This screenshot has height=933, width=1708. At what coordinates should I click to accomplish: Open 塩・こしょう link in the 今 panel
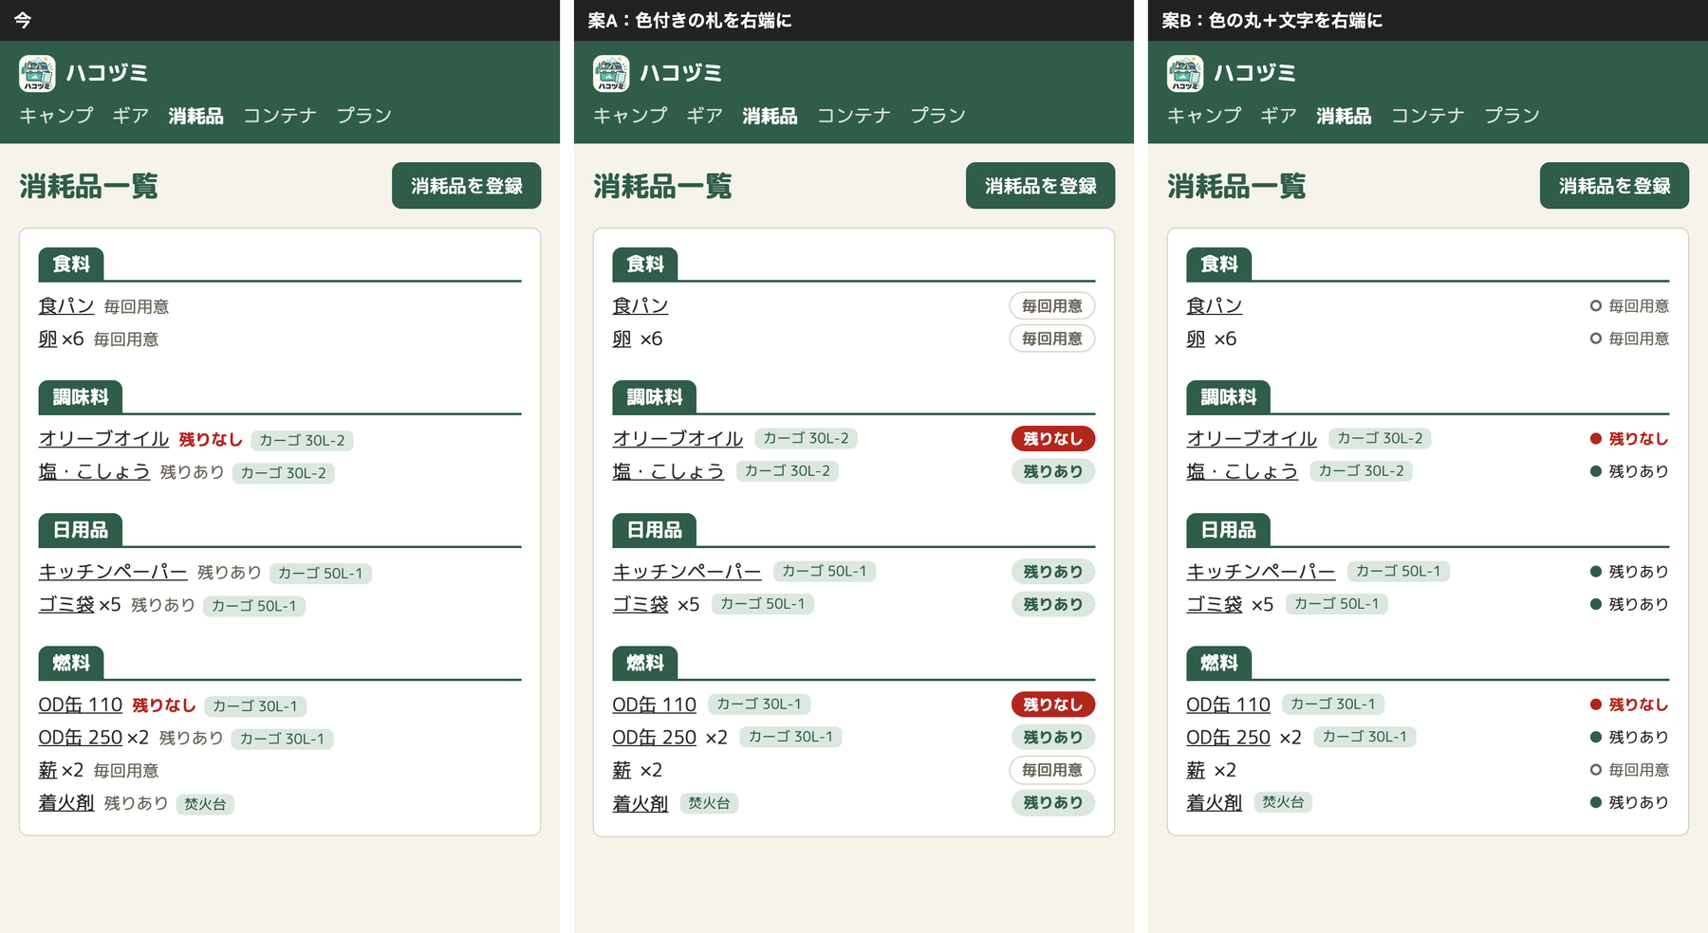(94, 472)
